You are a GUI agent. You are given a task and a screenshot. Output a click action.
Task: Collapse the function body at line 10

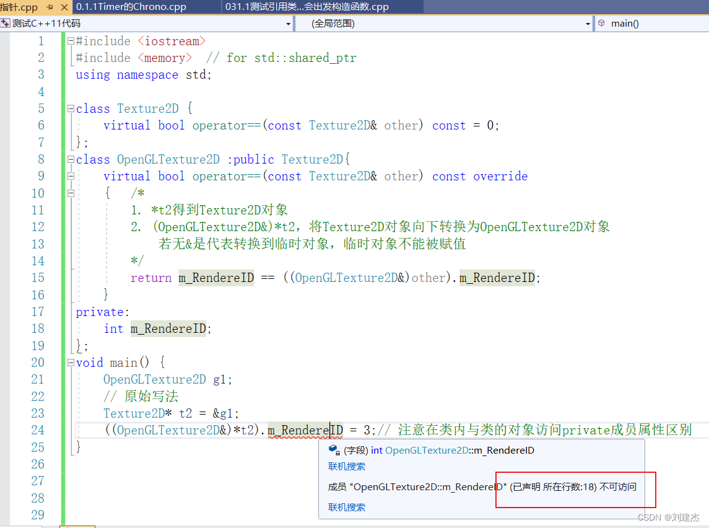pyautogui.click(x=71, y=193)
